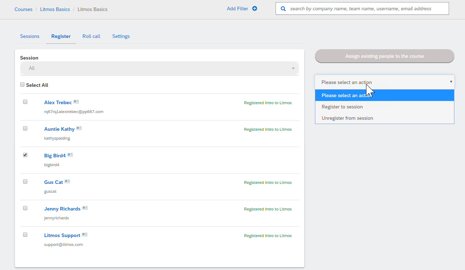Click username bigbird4 text
465x270 pixels.
[x=52, y=165]
